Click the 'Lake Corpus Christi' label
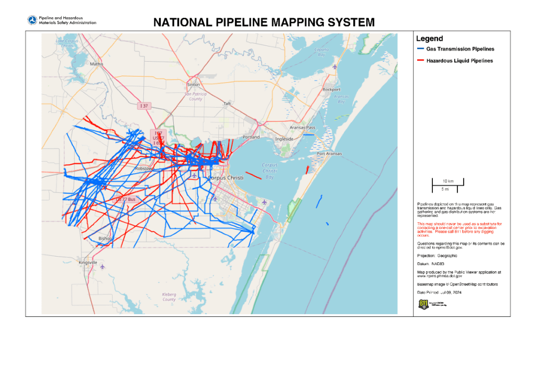Image resolution: width=536 pixels, height=378 pixels. 67,43
